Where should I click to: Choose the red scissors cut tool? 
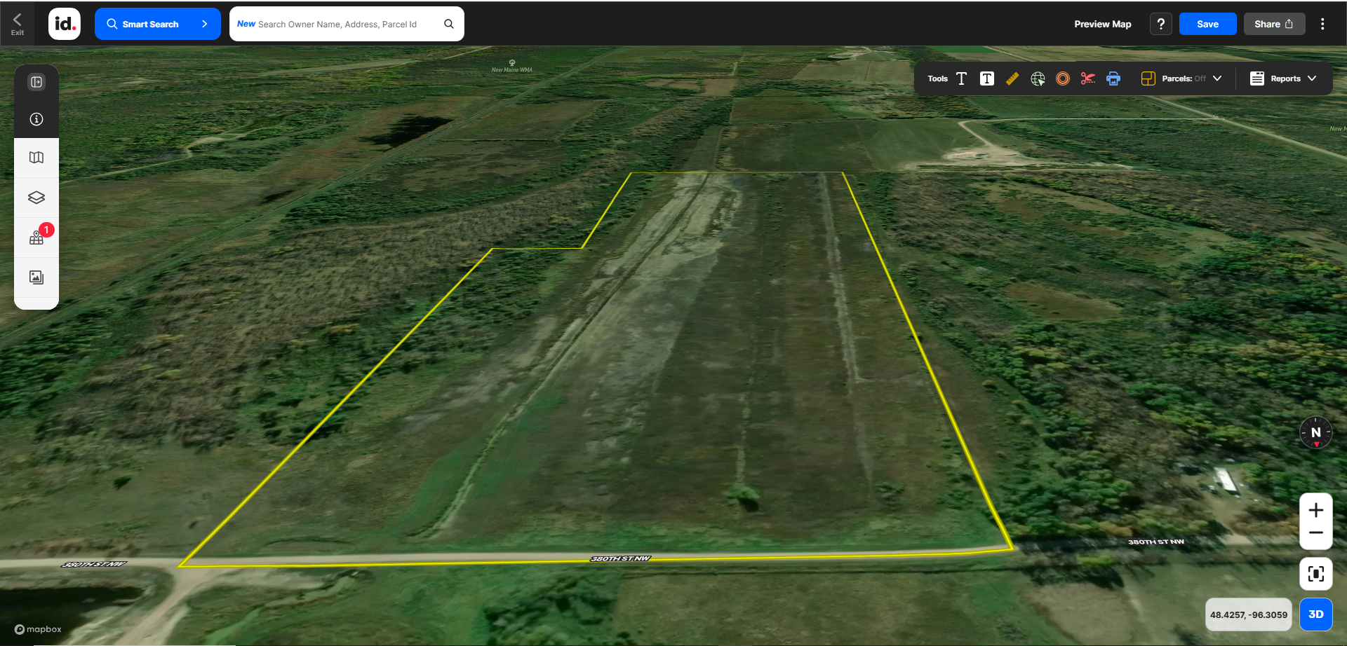[x=1087, y=78]
